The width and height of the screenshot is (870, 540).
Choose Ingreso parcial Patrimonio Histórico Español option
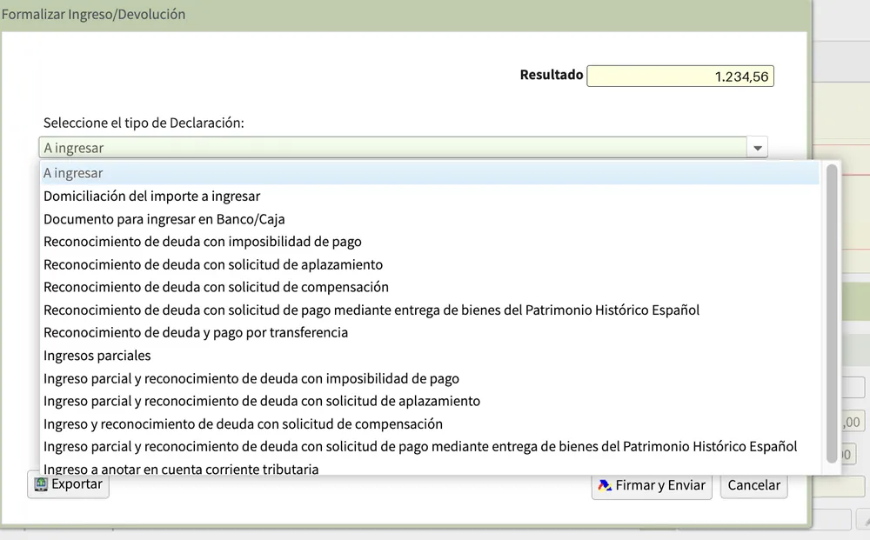[x=430, y=446]
